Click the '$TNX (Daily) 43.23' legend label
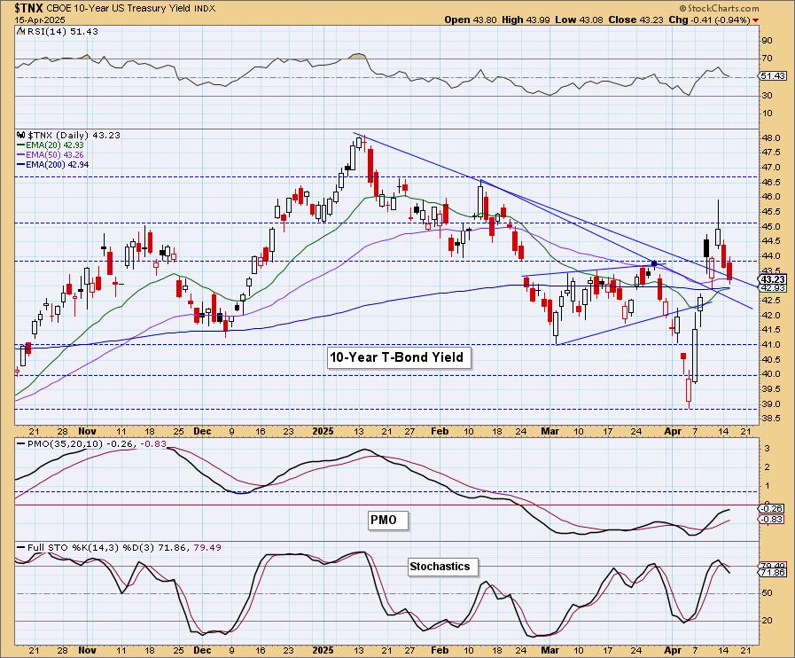The width and height of the screenshot is (795, 658). point(74,136)
